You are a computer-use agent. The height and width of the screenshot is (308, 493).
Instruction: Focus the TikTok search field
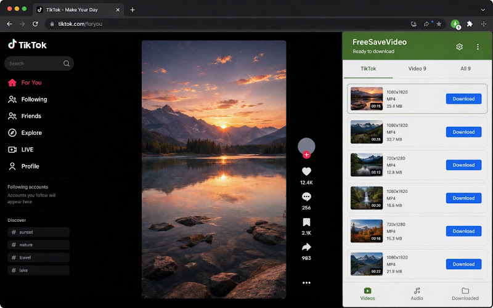pyautogui.click(x=39, y=63)
